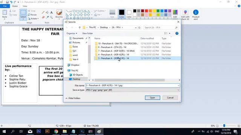Choose the black color swatch in palette
Viewport: 241px width, 135px height.
(x=135, y=11)
